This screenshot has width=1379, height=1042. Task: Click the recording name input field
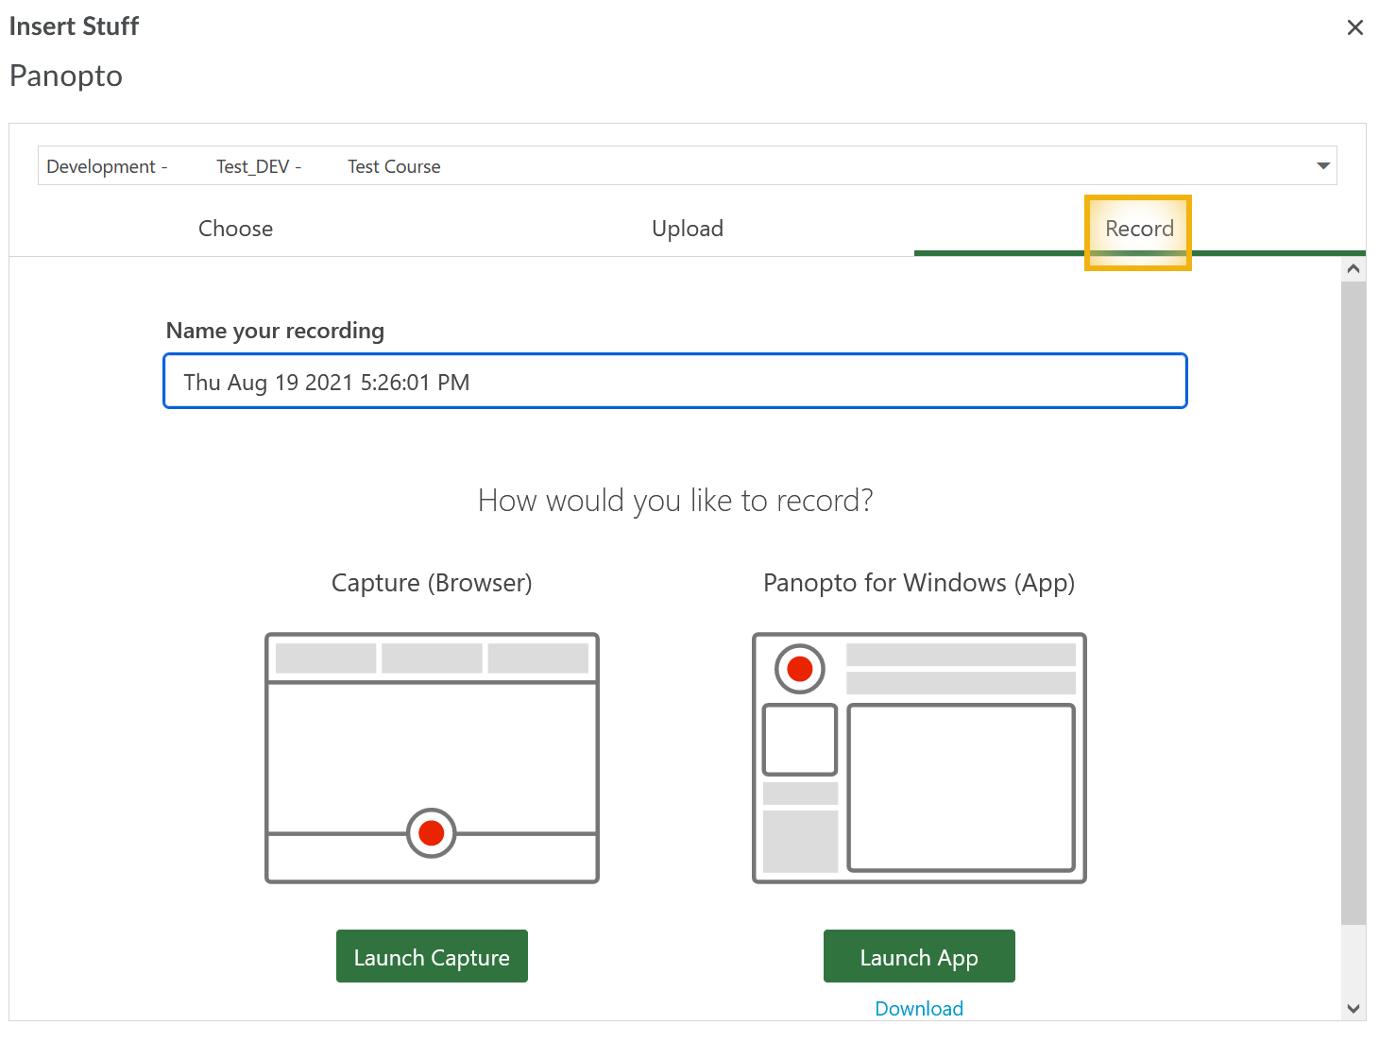pyautogui.click(x=674, y=382)
